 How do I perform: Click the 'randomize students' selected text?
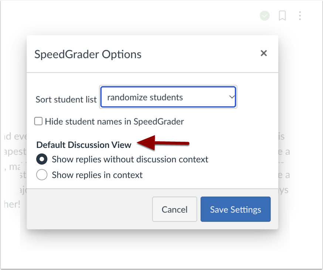145,97
